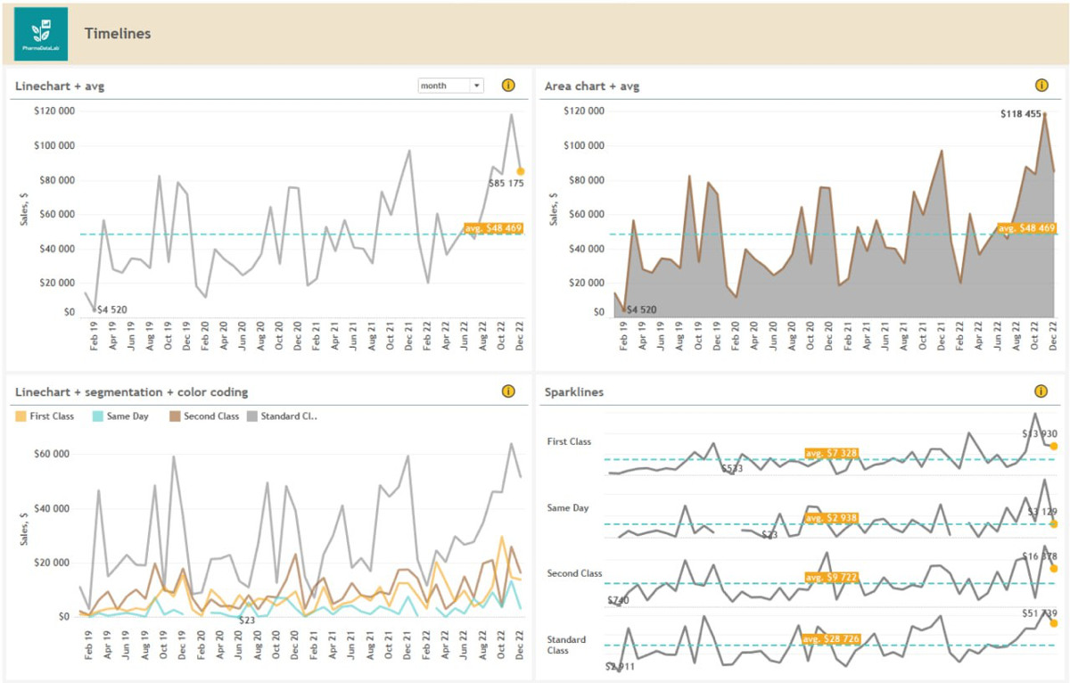Open info icon for Linechart + avg panel
This screenshot has width=1070, height=683.
[x=508, y=86]
